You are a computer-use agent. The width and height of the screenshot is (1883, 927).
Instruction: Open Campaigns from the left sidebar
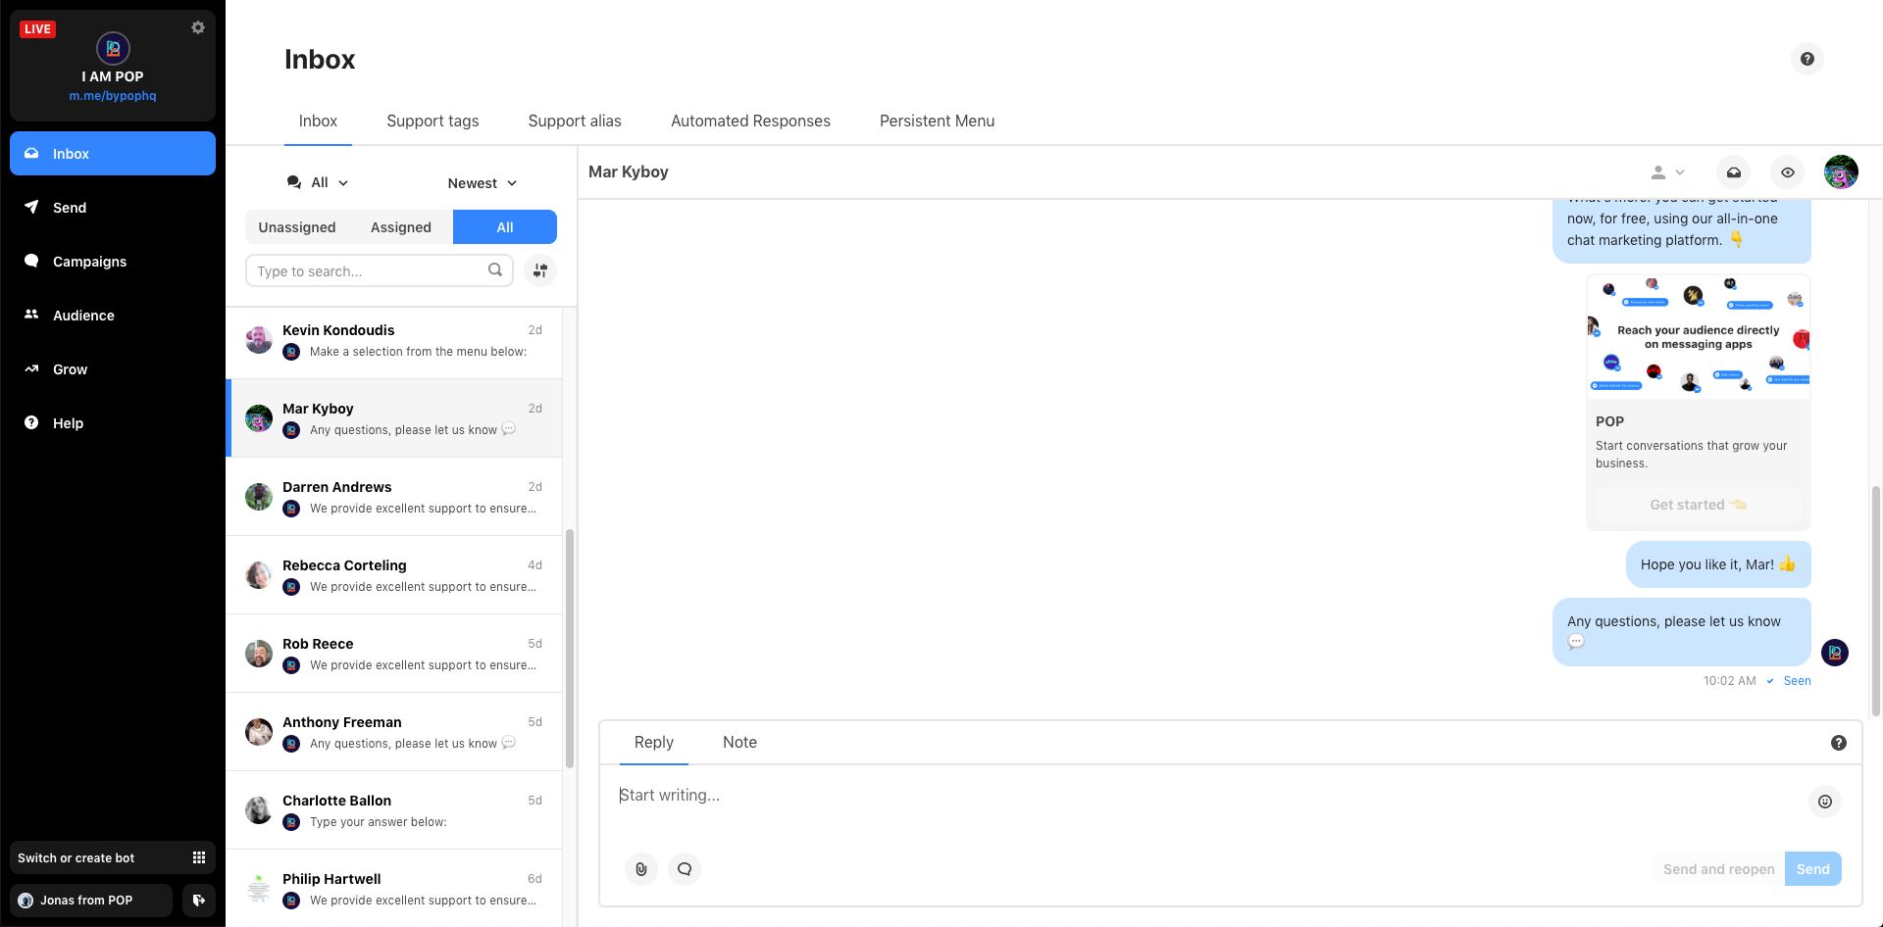88,262
